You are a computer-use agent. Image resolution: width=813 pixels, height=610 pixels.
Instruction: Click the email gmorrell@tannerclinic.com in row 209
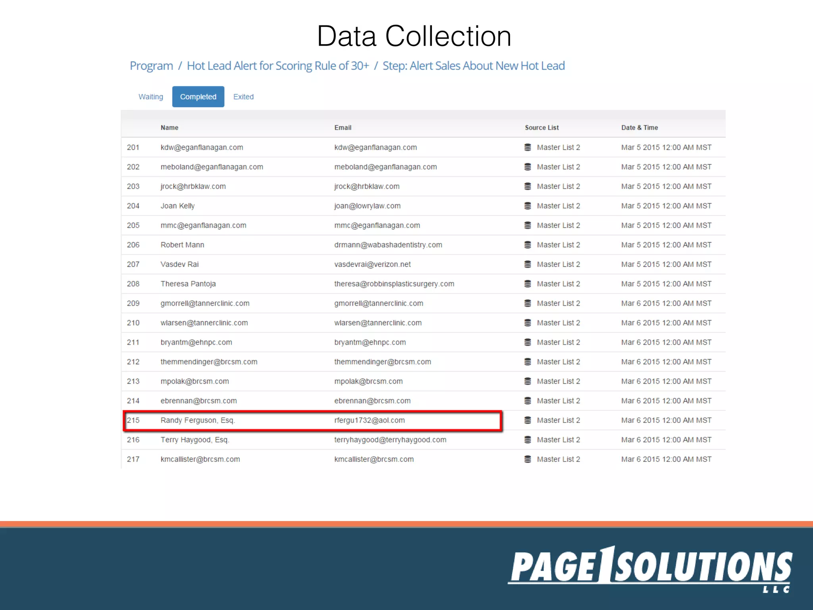pos(379,303)
